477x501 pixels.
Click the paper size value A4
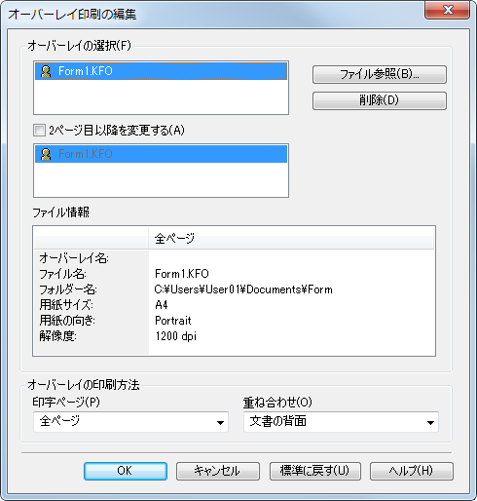[162, 305]
